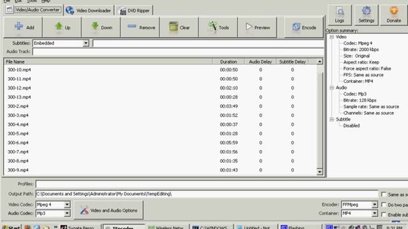The height and width of the screenshot is (229, 408).
Task: Click the file list scroll up arrow
Action: (319, 62)
